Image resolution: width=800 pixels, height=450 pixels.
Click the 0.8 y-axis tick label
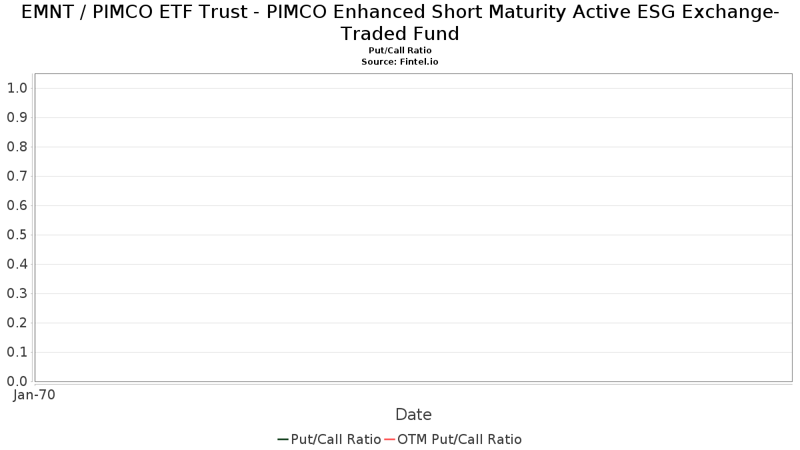(17, 147)
